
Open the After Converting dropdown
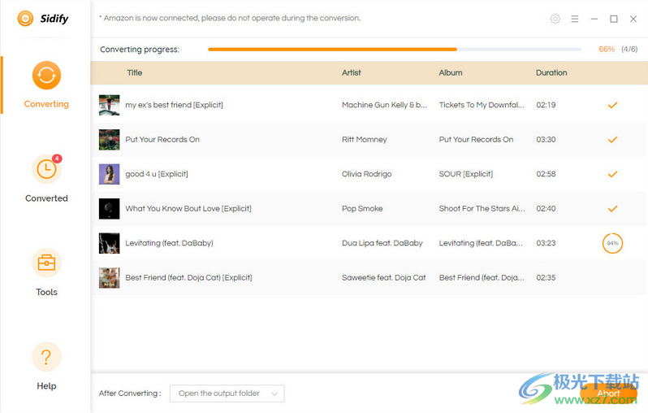(227, 393)
